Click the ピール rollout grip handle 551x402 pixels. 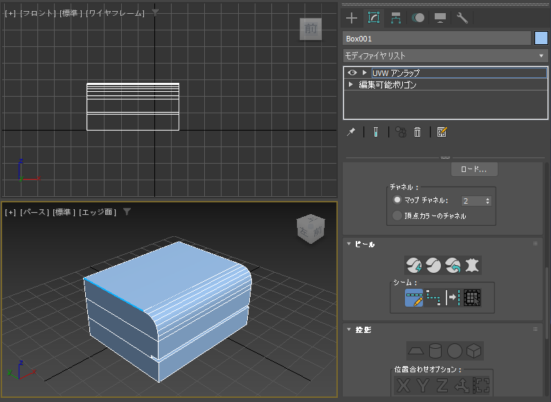tap(535, 243)
